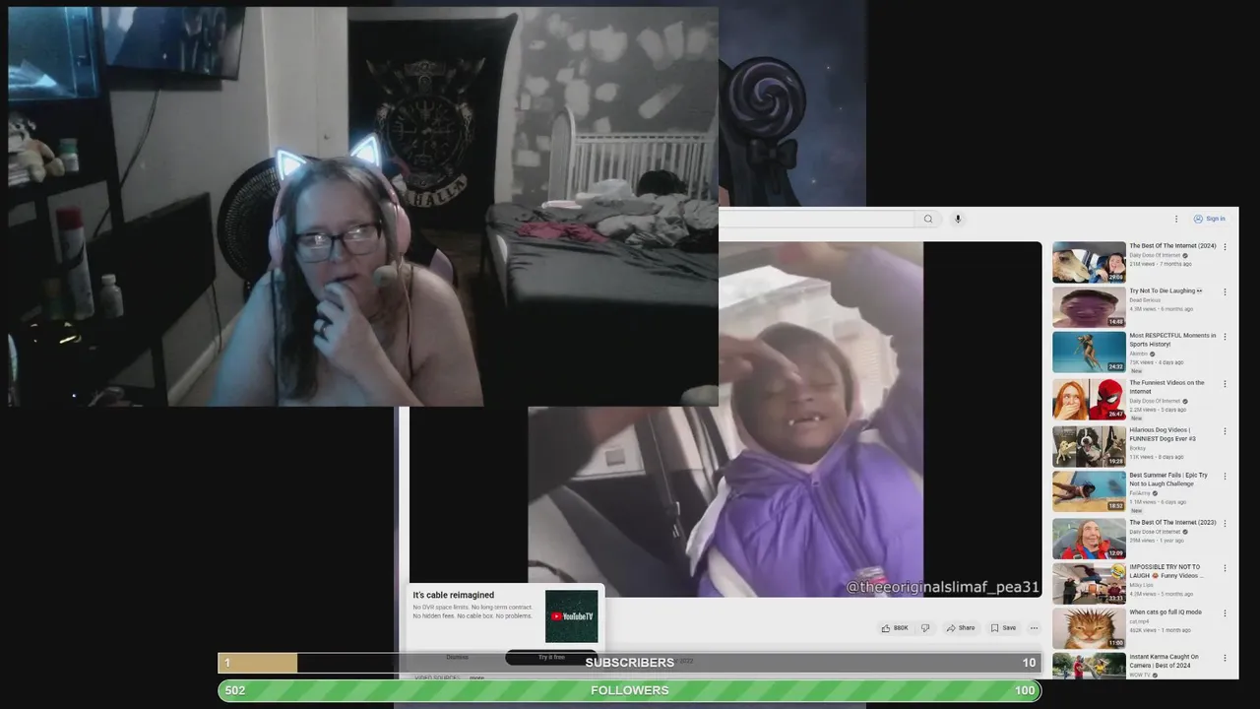Click channel name Akmbo
Screen dimensions: 1260x709
(x=1138, y=354)
